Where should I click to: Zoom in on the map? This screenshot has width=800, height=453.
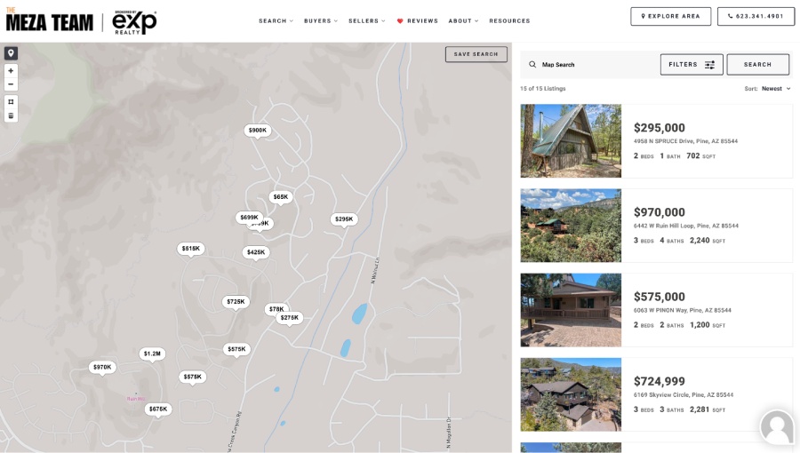coord(11,71)
